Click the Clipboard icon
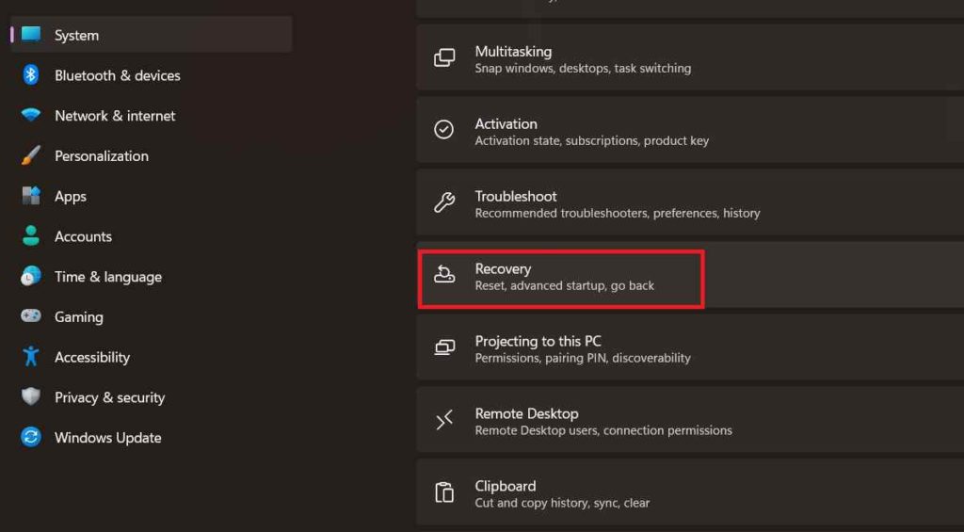The width and height of the screenshot is (964, 532). click(x=444, y=492)
